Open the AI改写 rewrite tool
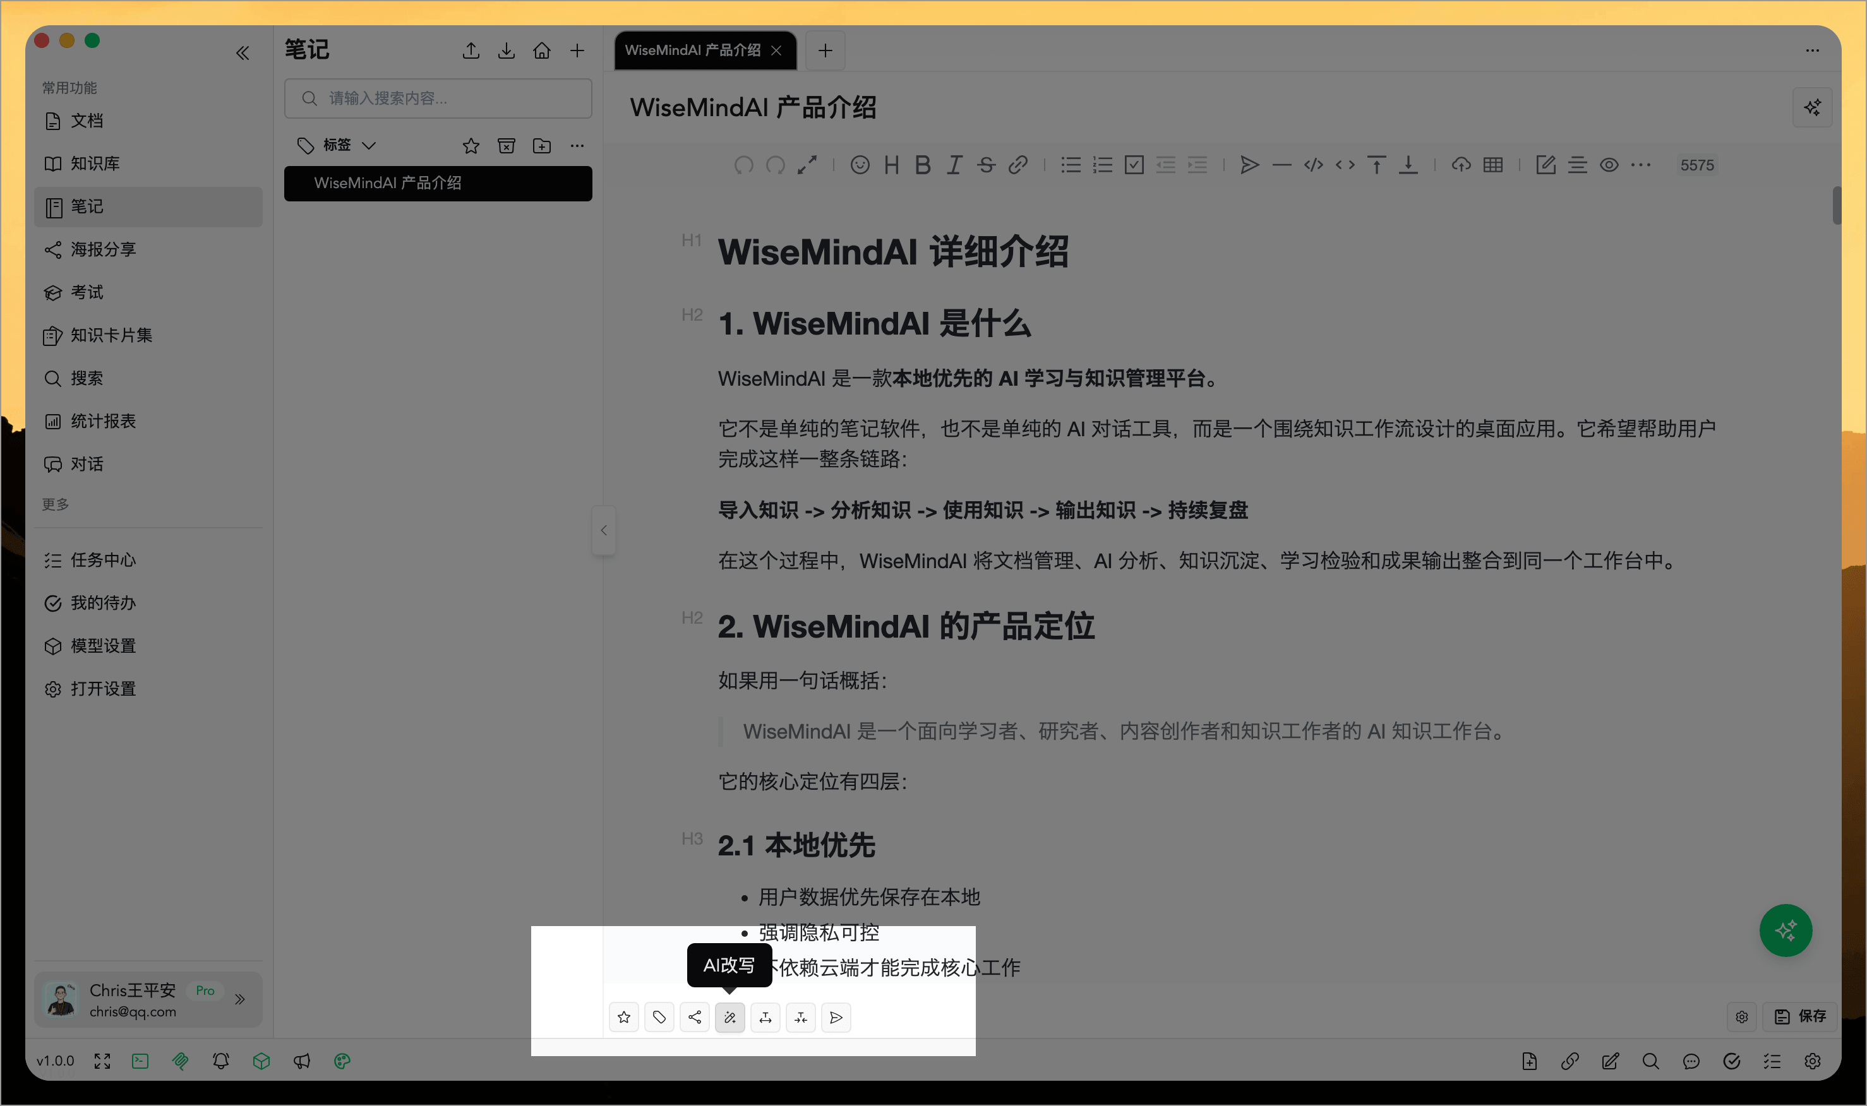The image size is (1867, 1106). pyautogui.click(x=730, y=1018)
